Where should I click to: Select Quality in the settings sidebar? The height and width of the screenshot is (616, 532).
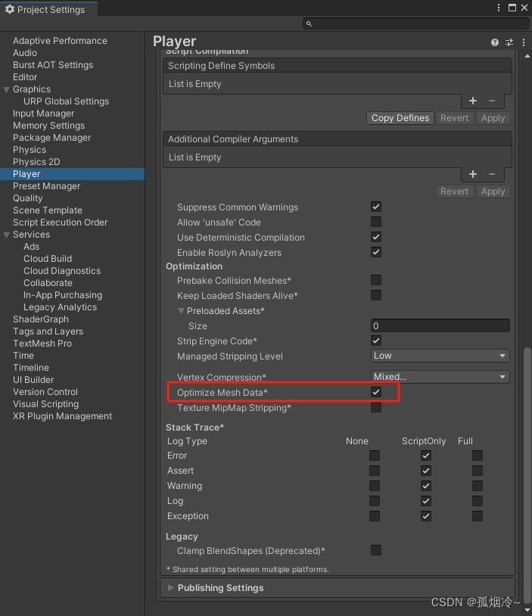(30, 198)
